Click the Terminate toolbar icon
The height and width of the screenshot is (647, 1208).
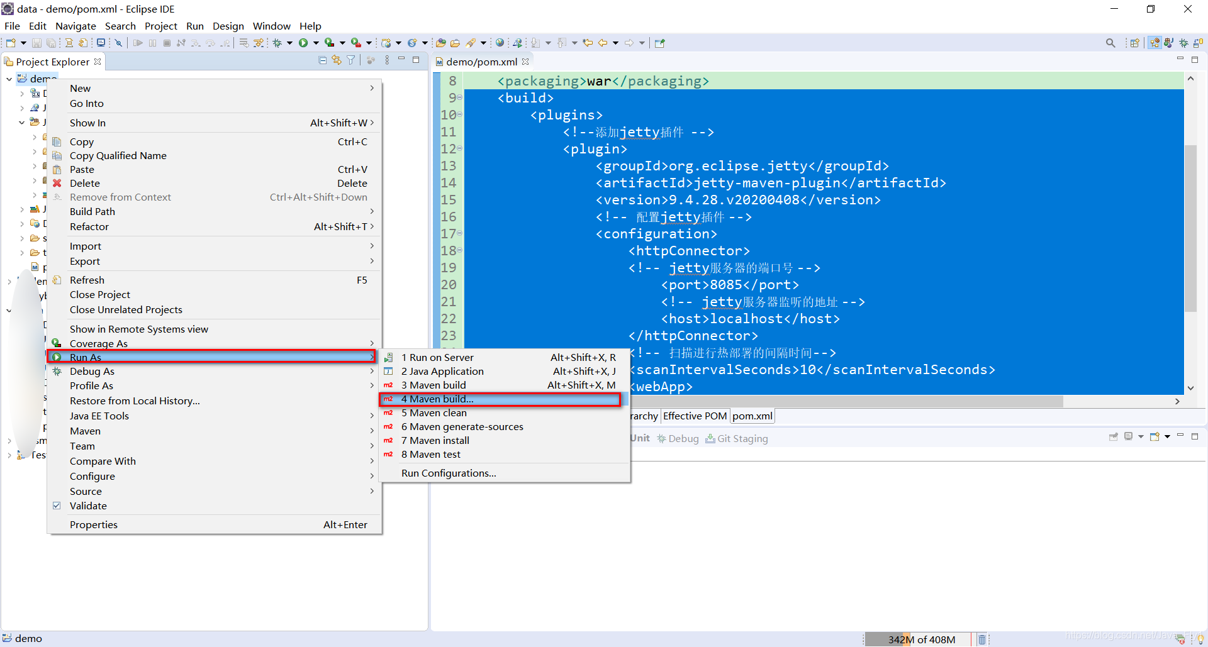pyautogui.click(x=167, y=43)
